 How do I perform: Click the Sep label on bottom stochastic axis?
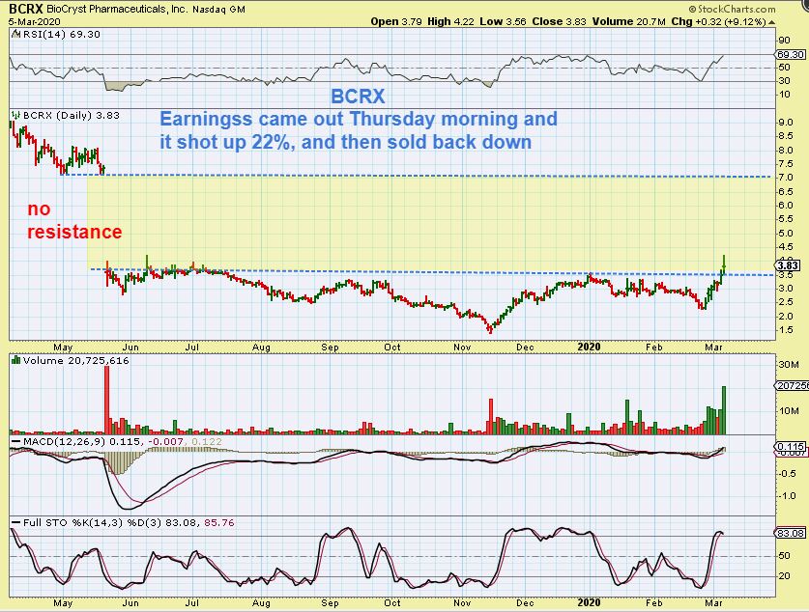click(330, 602)
